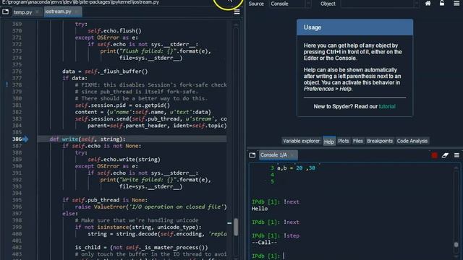
Task: Click the red stop debugging button
Action: point(434,155)
